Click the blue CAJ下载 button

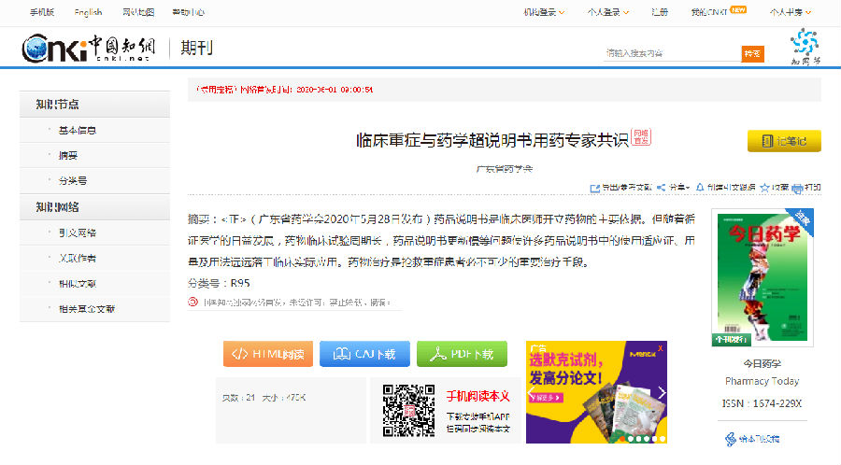pyautogui.click(x=364, y=354)
